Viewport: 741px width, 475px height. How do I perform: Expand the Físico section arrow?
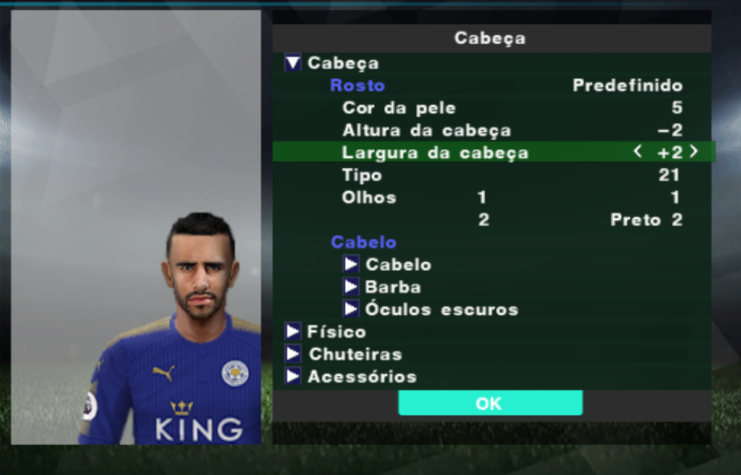coord(293,332)
